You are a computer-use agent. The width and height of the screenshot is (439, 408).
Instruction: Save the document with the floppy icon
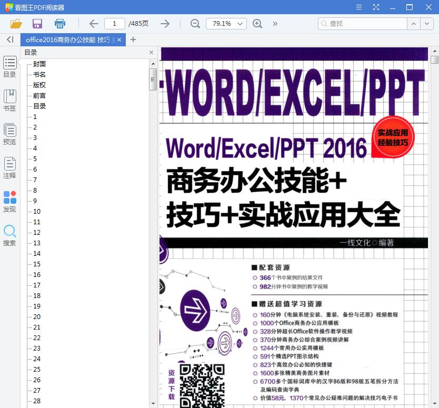coord(37,24)
